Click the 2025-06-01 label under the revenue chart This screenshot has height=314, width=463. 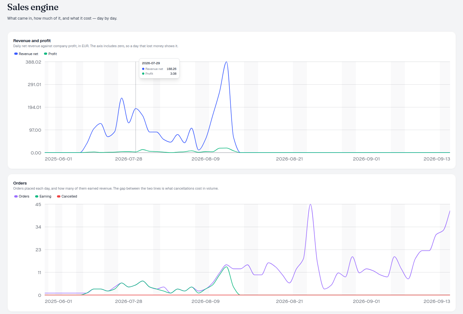tap(59, 159)
